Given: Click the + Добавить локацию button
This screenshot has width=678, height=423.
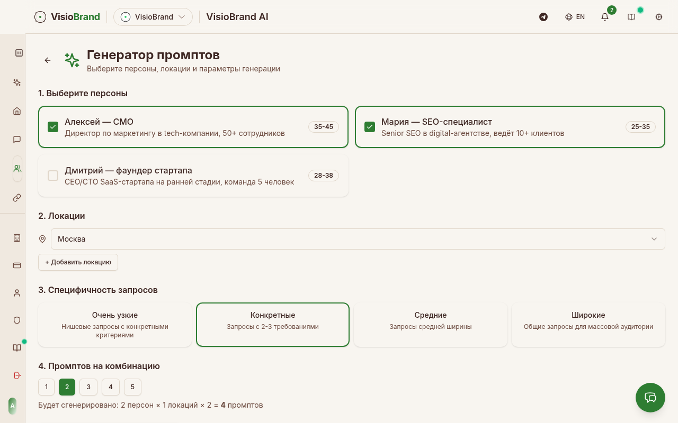Looking at the screenshot, I should 78,262.
